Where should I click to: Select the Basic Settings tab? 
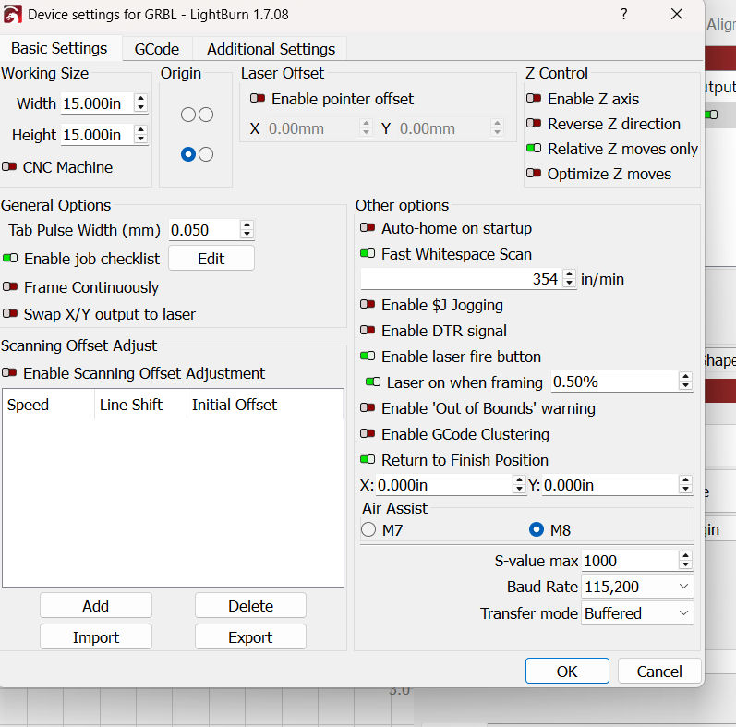click(x=60, y=48)
